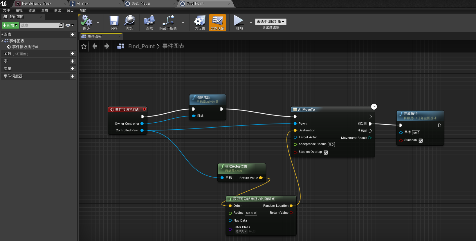Toggle the Stop on Overlap checkbox
The image size is (476, 241).
click(x=326, y=153)
